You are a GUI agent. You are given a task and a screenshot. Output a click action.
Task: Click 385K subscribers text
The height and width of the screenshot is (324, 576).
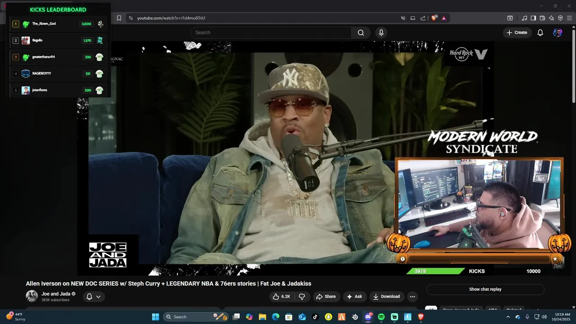[x=55, y=300]
